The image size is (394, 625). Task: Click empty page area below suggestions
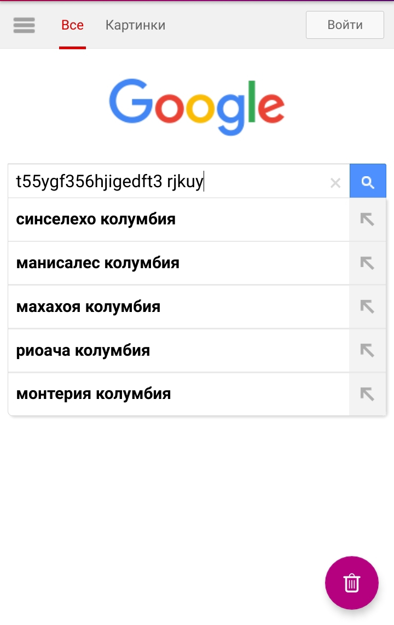click(x=159, y=498)
